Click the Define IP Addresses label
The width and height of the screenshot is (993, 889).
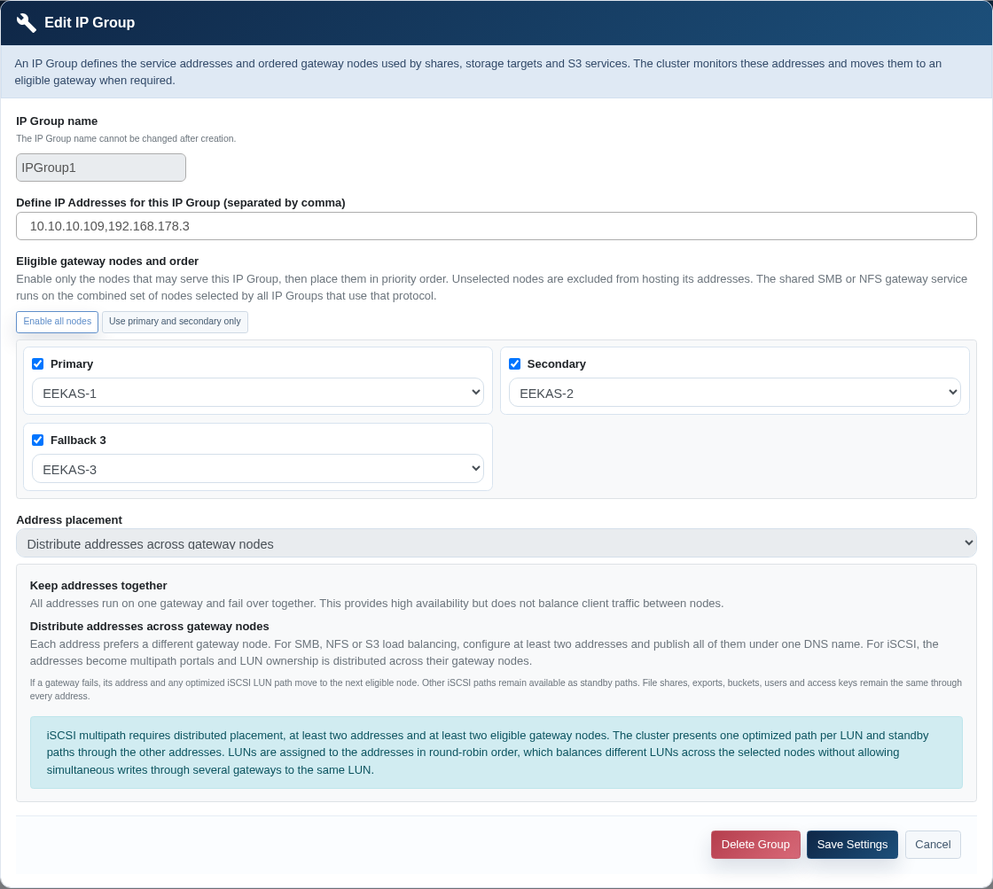coord(181,203)
